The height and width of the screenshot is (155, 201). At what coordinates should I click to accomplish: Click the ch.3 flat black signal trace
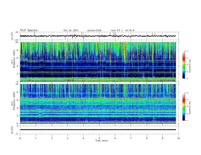pos(98,130)
